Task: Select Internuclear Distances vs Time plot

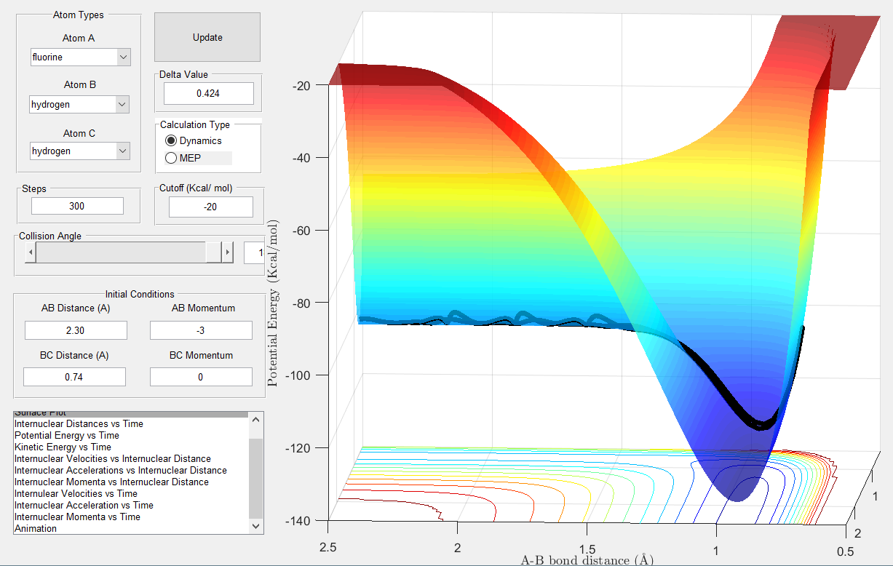Action: [79, 423]
